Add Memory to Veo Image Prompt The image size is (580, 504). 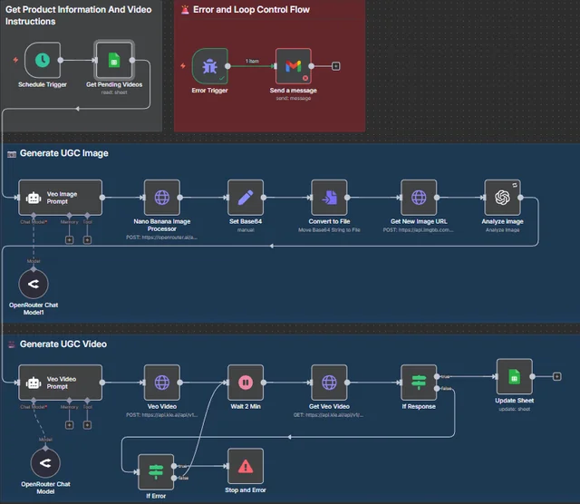[x=69, y=240]
